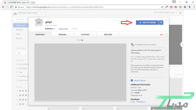Viewport: 196px width, 110px height.
Task: Enable the Works with filter checkbox
Action: (17, 80)
